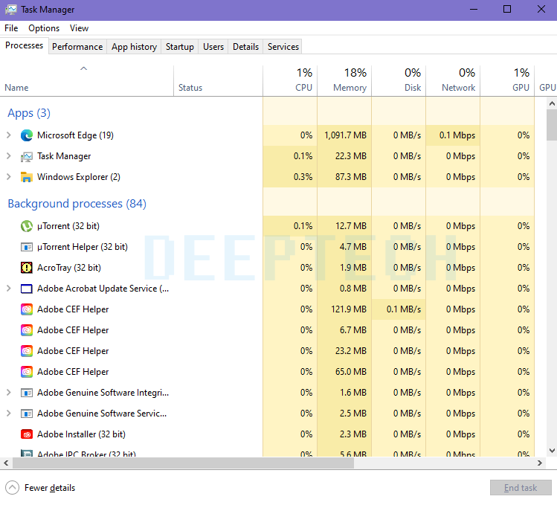Sort by the Status column header
This screenshot has width=557, height=505.
point(218,80)
